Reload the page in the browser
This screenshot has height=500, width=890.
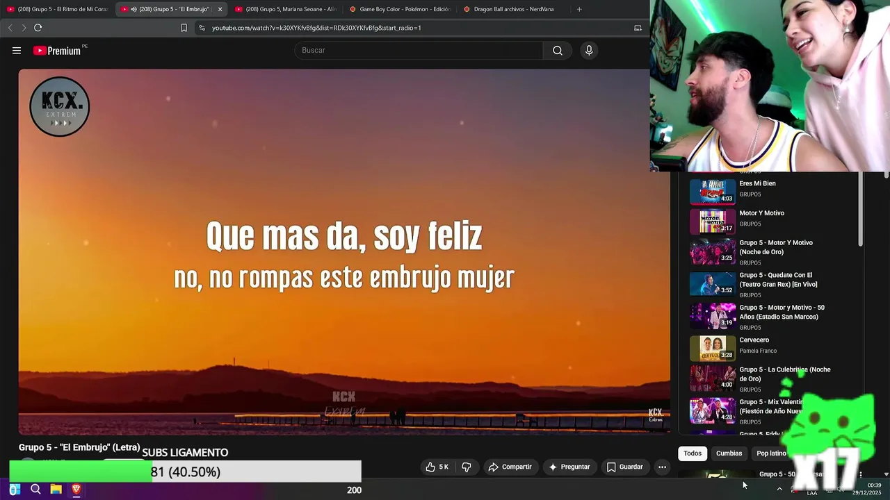click(x=38, y=28)
